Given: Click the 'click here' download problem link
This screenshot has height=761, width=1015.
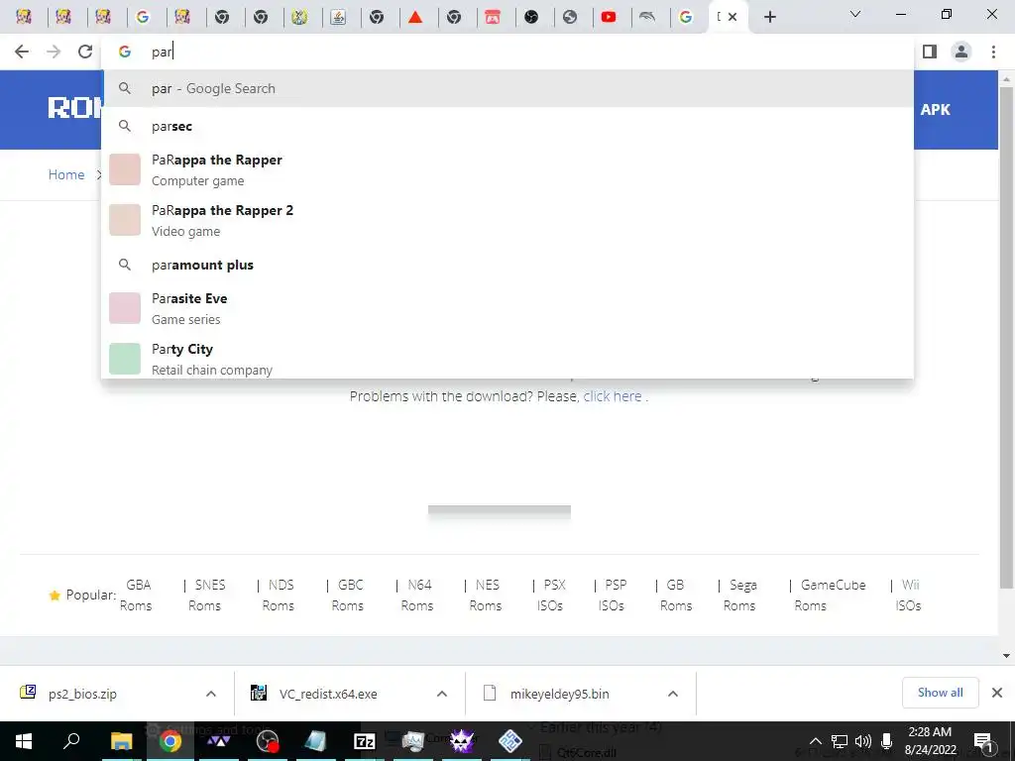Looking at the screenshot, I should pos(613,396).
